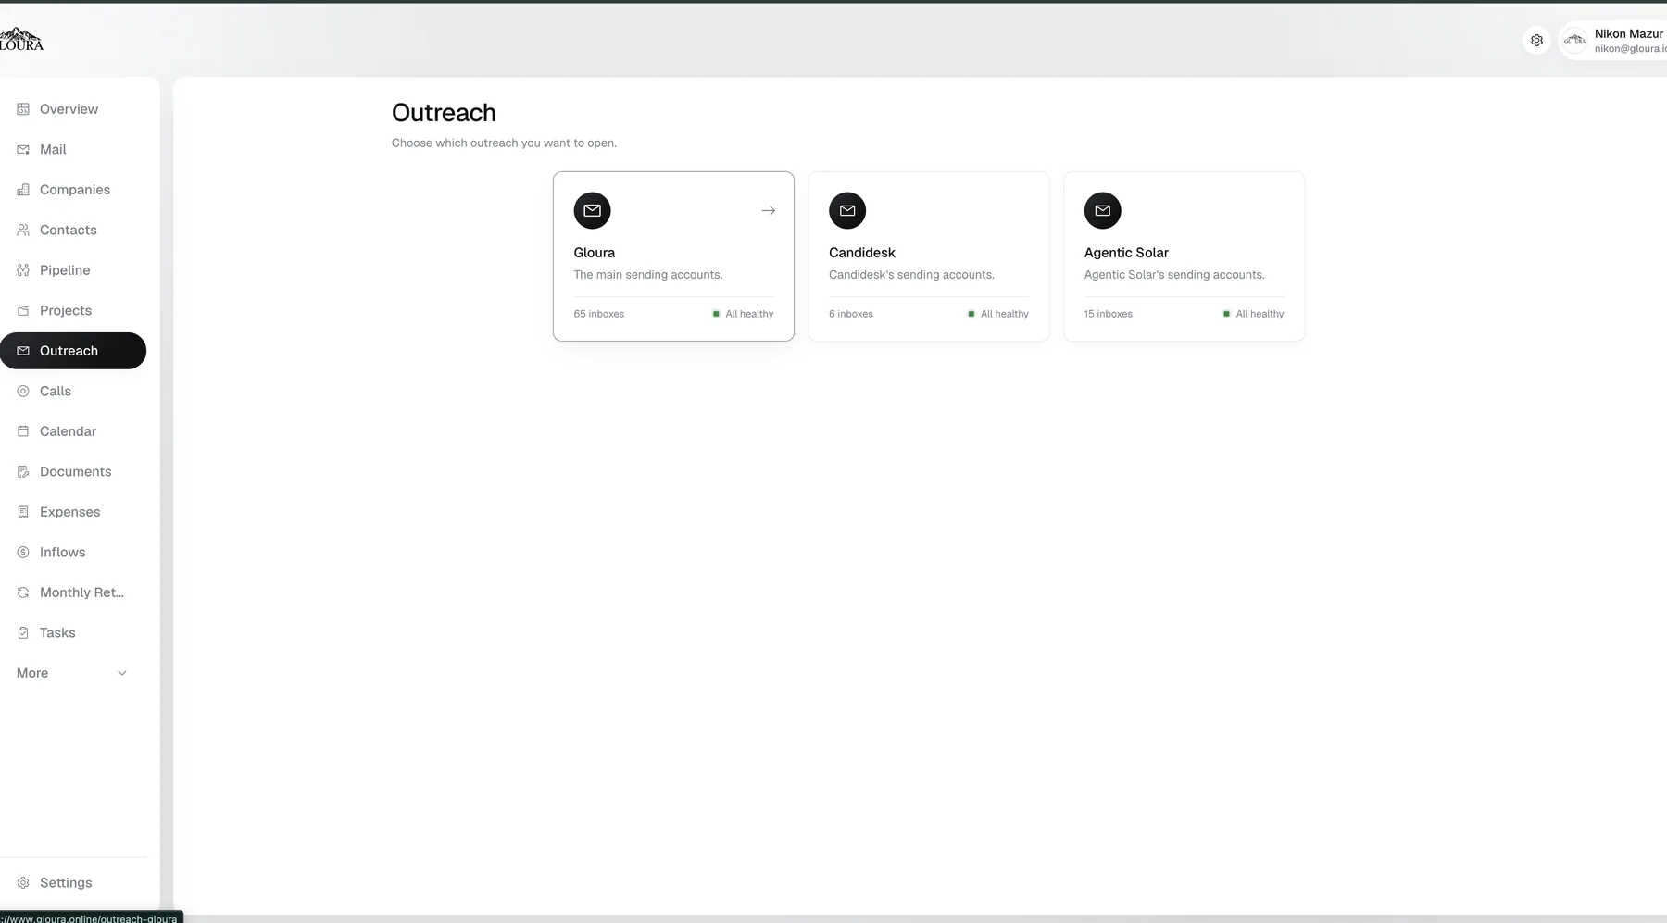1667x923 pixels.
Task: Click "Candidesk's sending accounts." description
Action: 911,275
